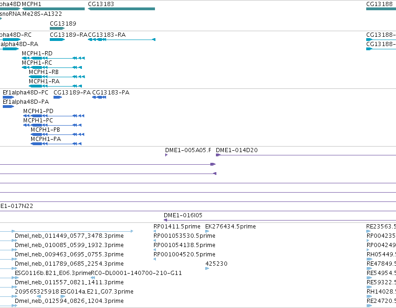
Task: Select BAC clone DME1-016I05 label
Action: pos(183,215)
